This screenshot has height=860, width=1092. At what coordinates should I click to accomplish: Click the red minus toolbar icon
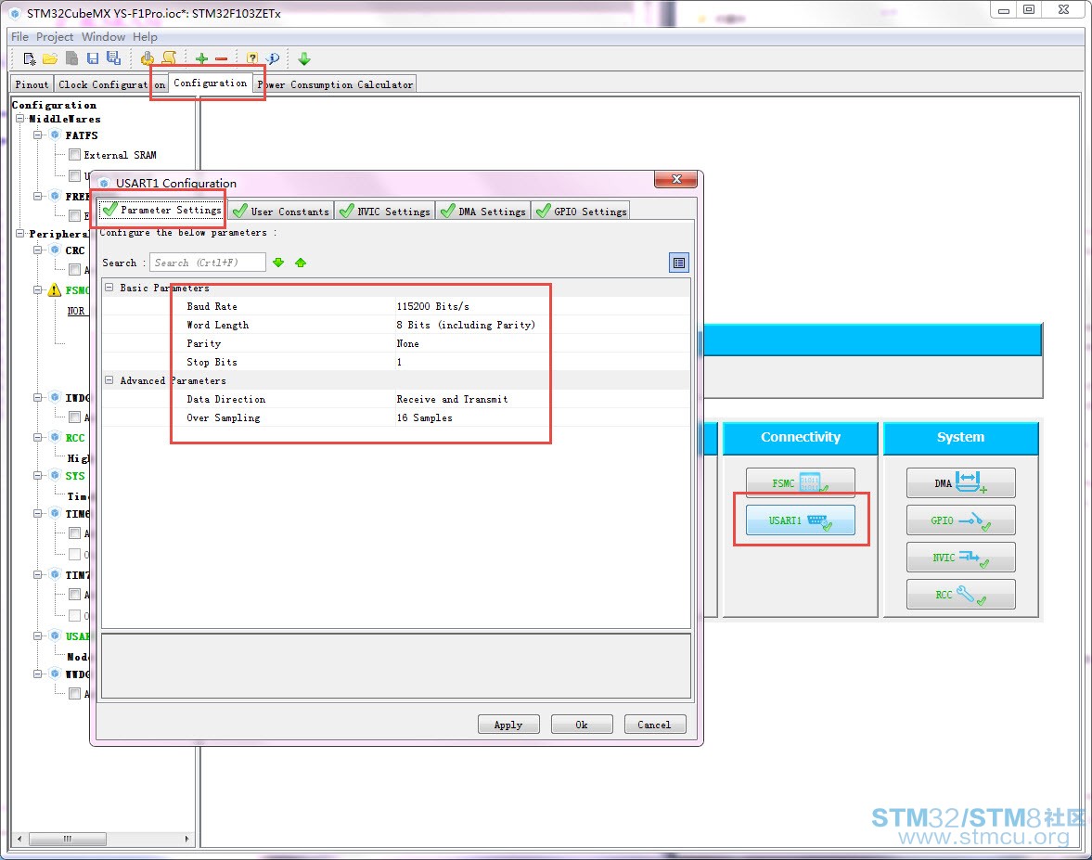pos(222,59)
